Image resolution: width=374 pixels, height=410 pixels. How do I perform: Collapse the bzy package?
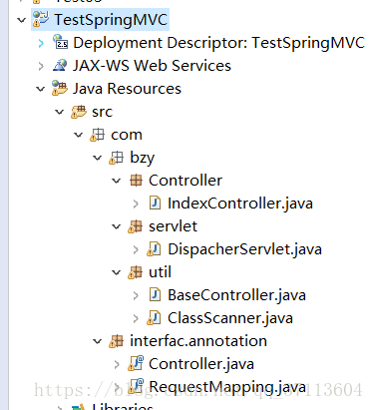(x=98, y=158)
